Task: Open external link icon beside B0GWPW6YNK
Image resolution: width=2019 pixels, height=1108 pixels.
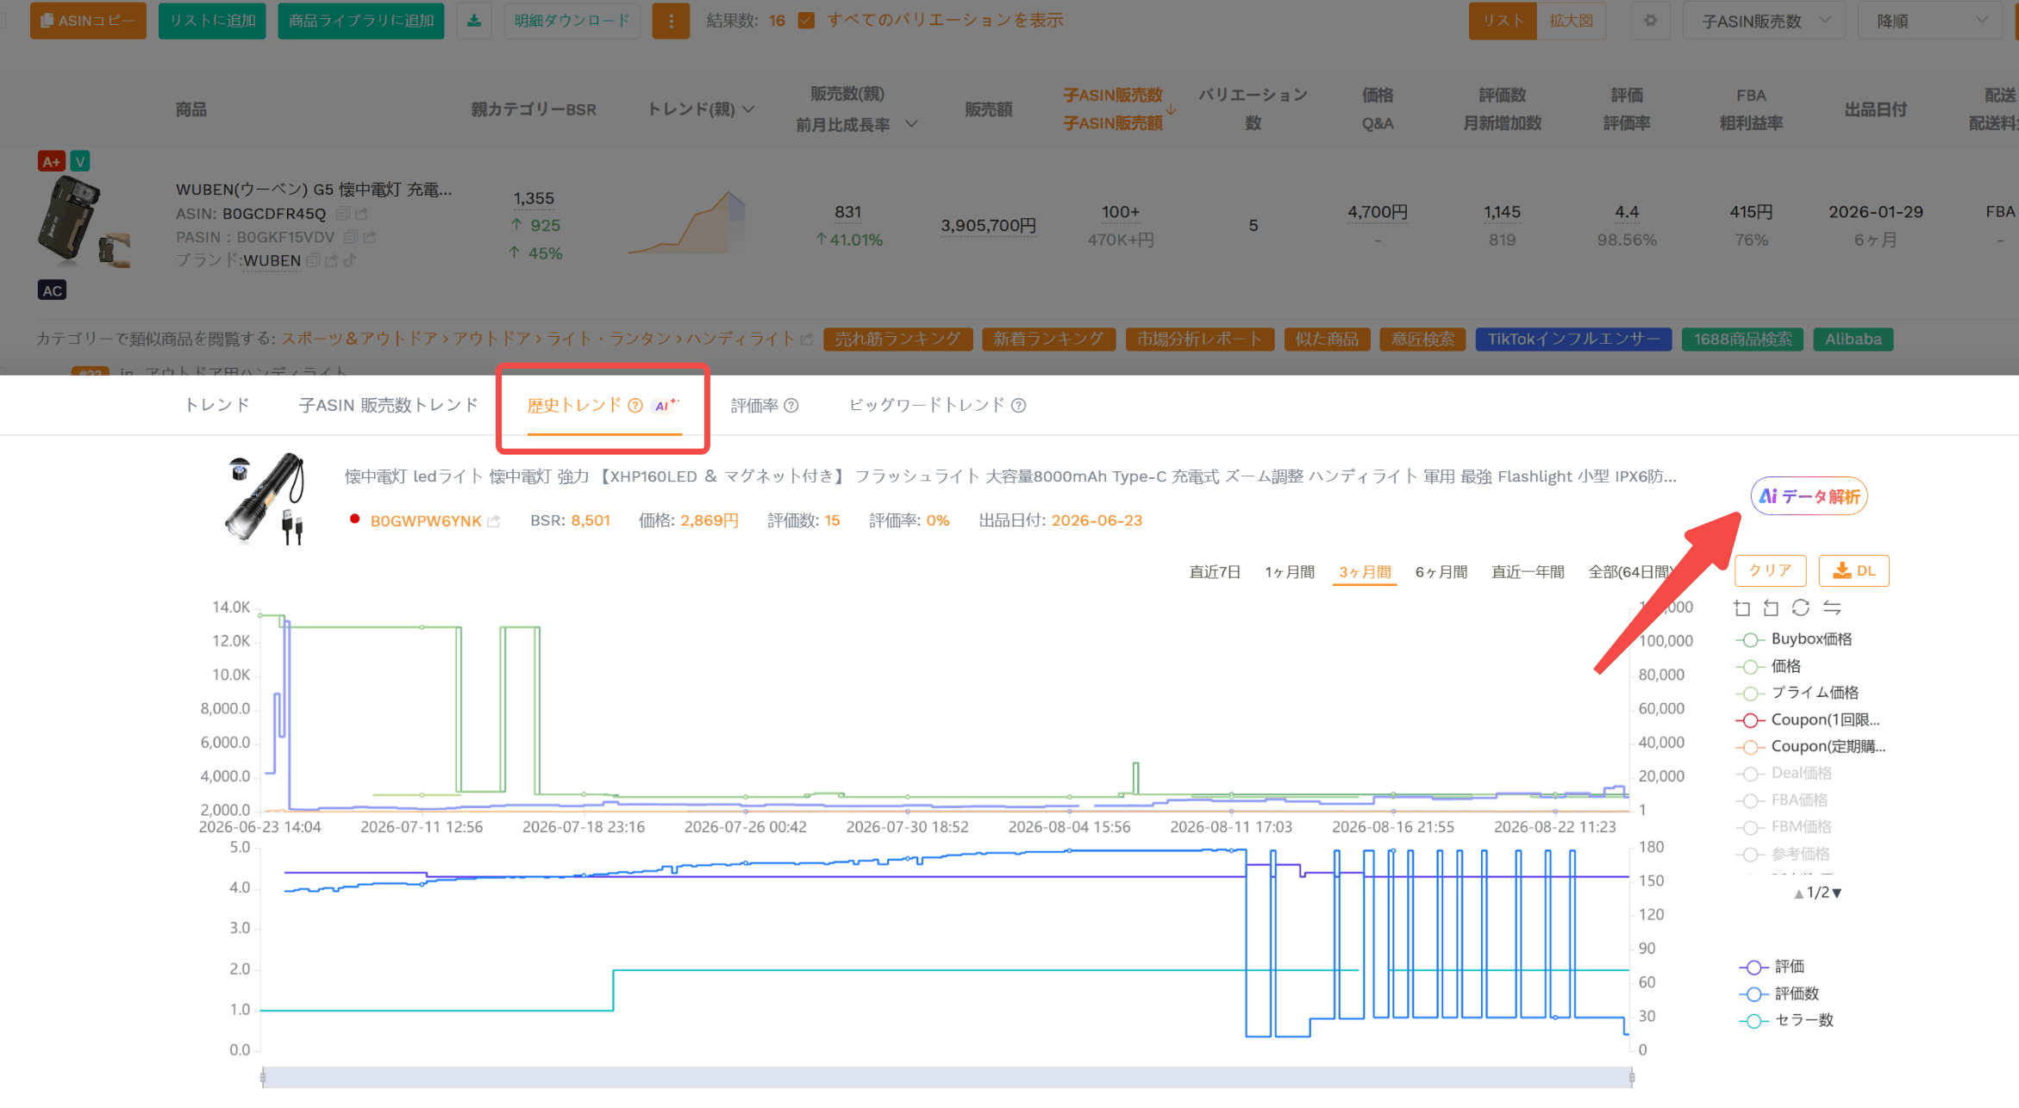Action: click(494, 521)
